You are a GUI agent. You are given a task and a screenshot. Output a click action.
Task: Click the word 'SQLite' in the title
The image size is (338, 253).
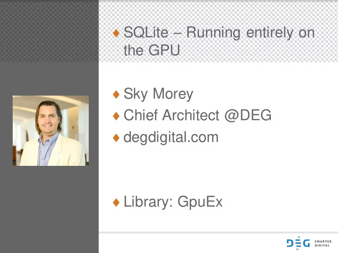[146, 32]
